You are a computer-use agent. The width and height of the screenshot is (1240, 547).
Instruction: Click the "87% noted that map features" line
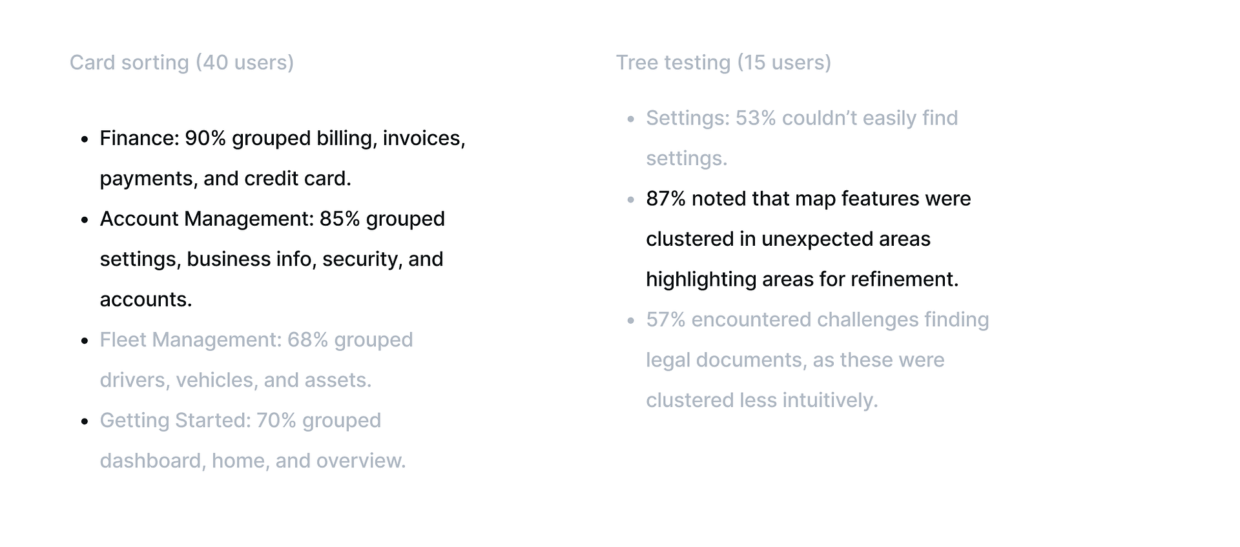tap(808, 199)
